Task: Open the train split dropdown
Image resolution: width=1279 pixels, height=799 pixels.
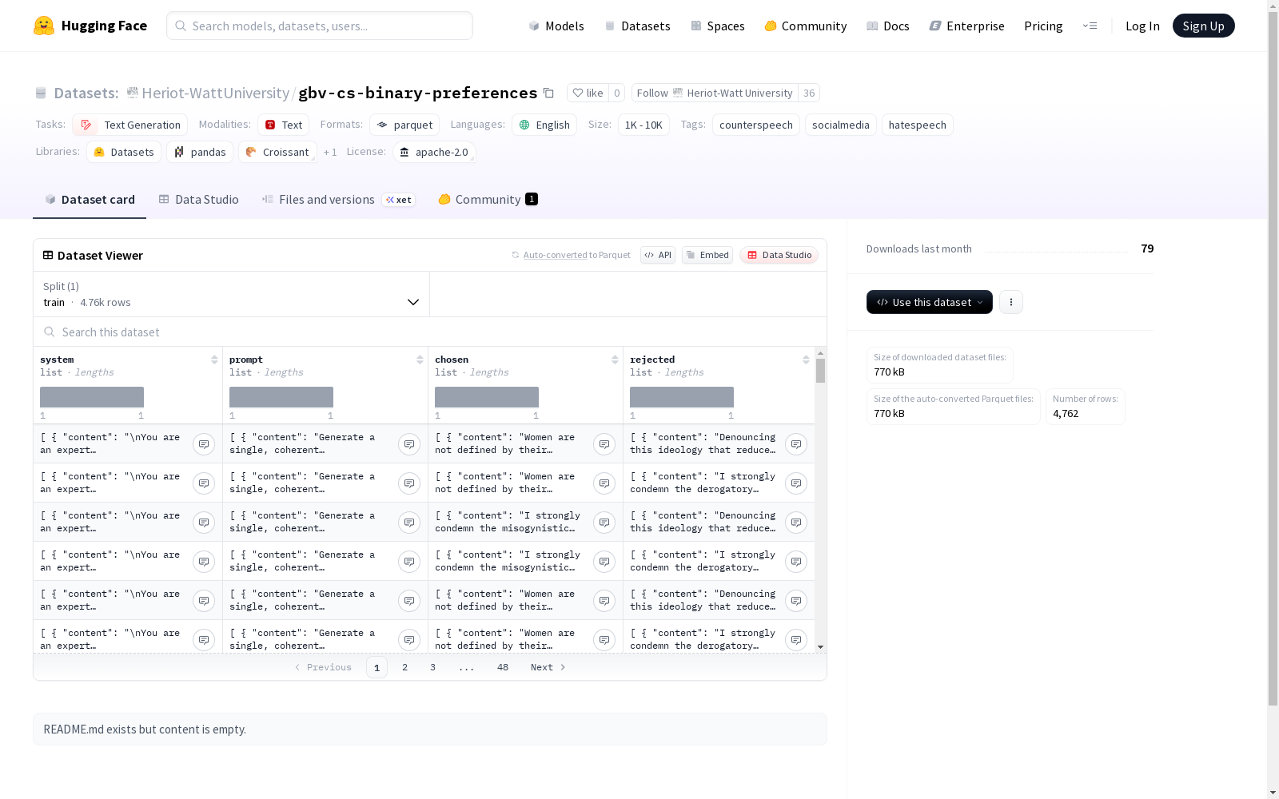Action: coord(231,294)
